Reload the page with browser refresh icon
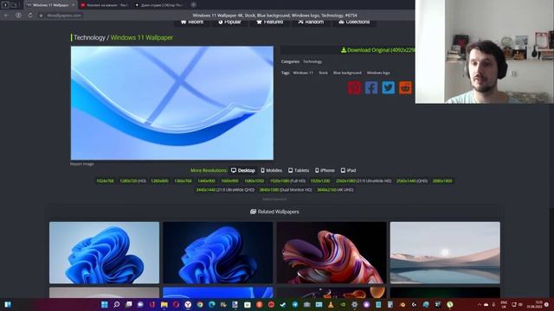The width and height of the screenshot is (554, 311). [30, 16]
